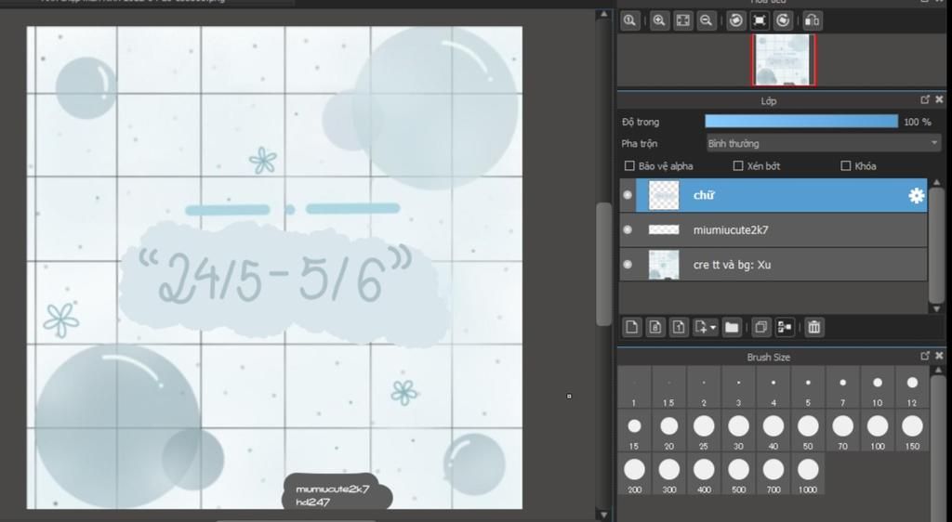Select brush size 1000
The height and width of the screenshot is (522, 952).
[808, 474]
